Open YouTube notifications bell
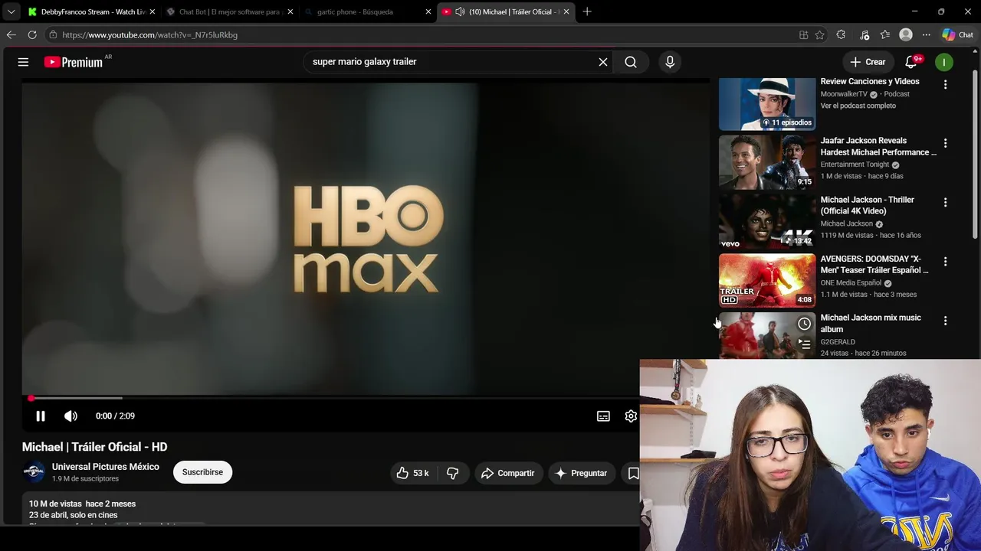Viewport: 981px width, 551px height. pyautogui.click(x=911, y=62)
